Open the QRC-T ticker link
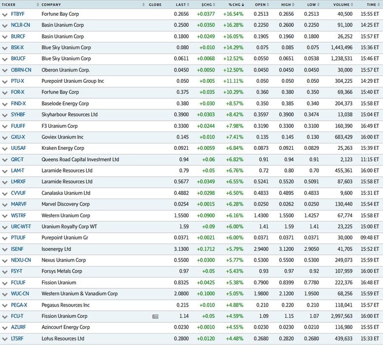The height and width of the screenshot is (345, 383). 17,159
